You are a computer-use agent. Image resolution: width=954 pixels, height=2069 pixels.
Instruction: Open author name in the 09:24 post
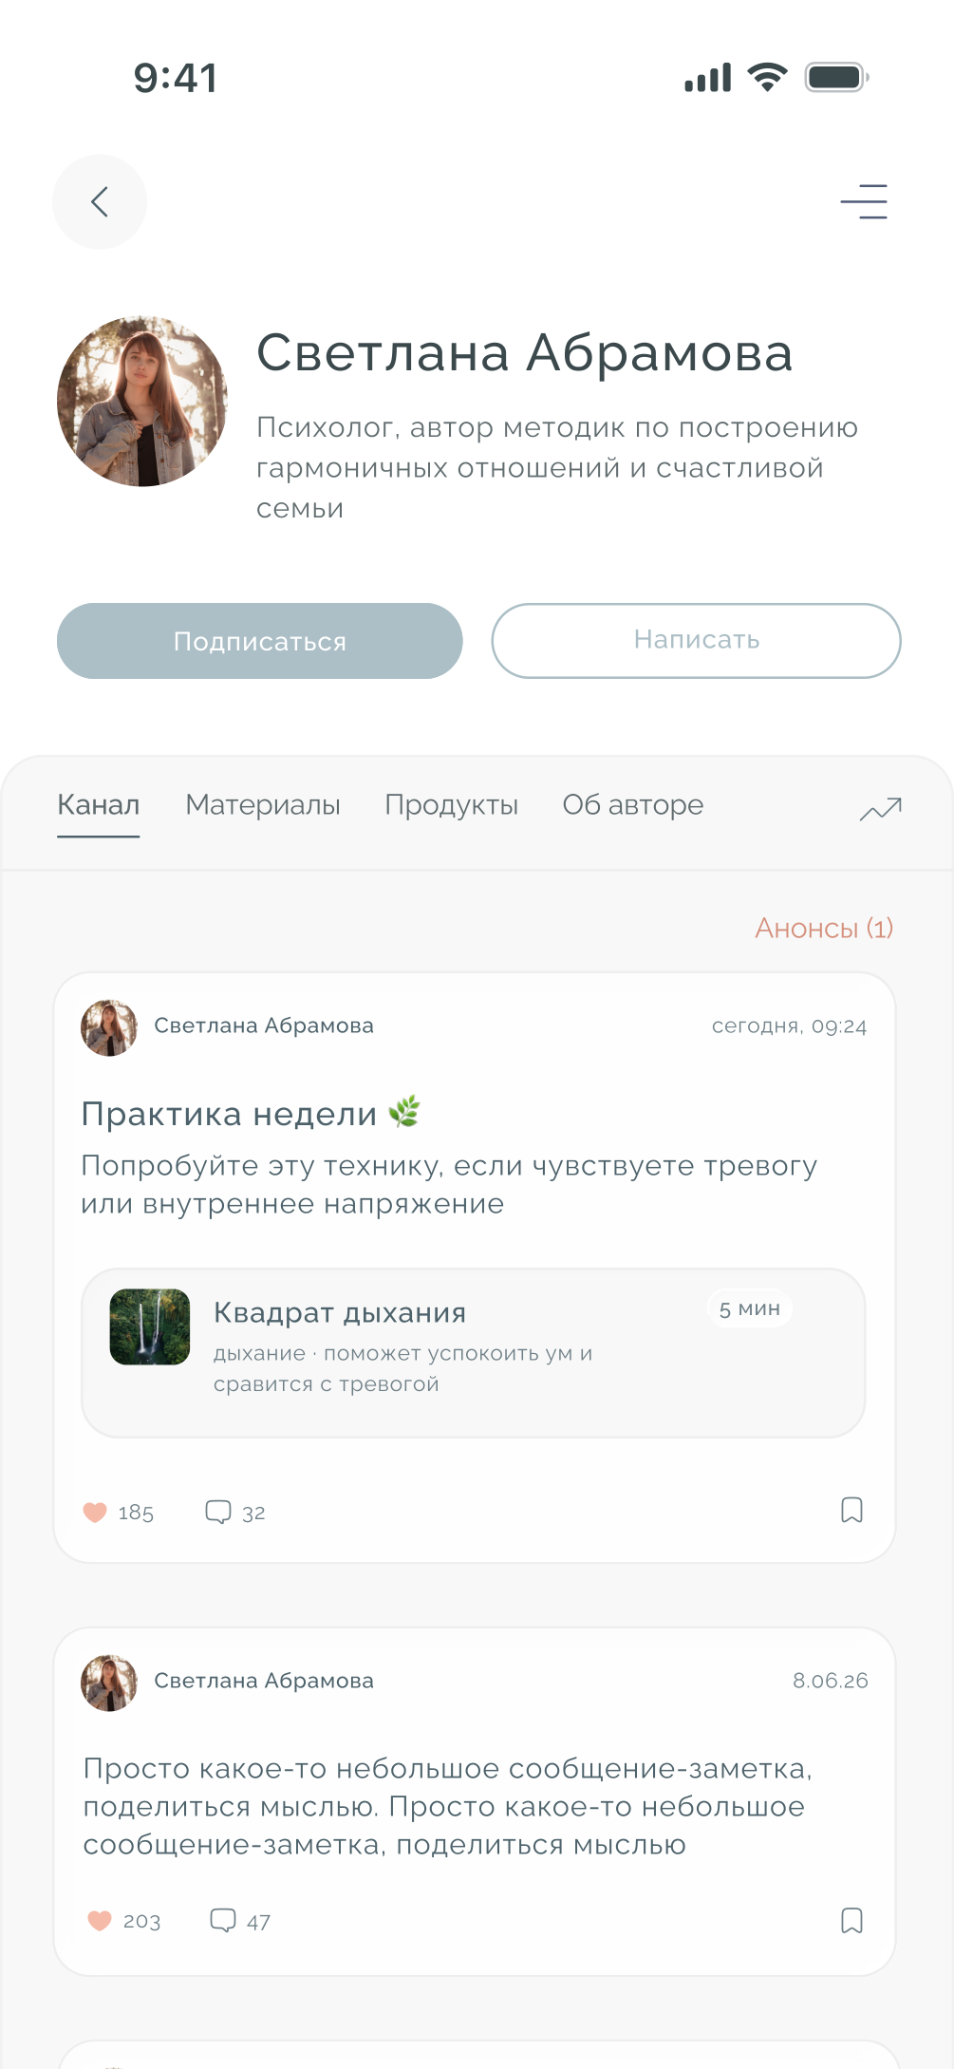click(264, 1026)
